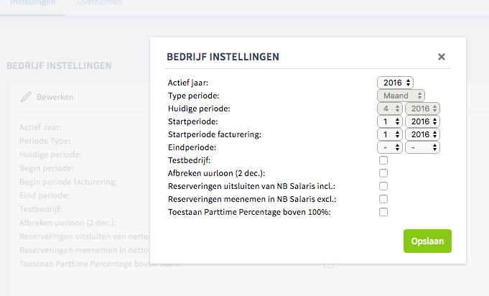This screenshot has width=489, height=296.
Task: Toggle Afbreken uurloon (2 dec.) checkbox
Action: (x=383, y=173)
